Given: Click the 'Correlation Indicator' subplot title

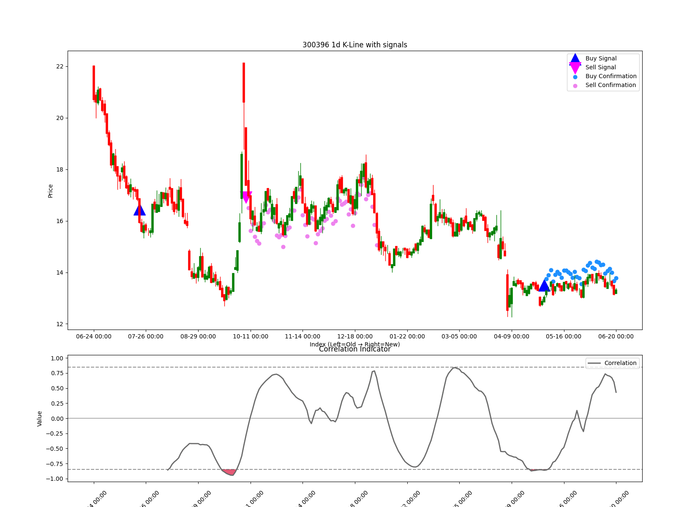Looking at the screenshot, I should [355, 349].
